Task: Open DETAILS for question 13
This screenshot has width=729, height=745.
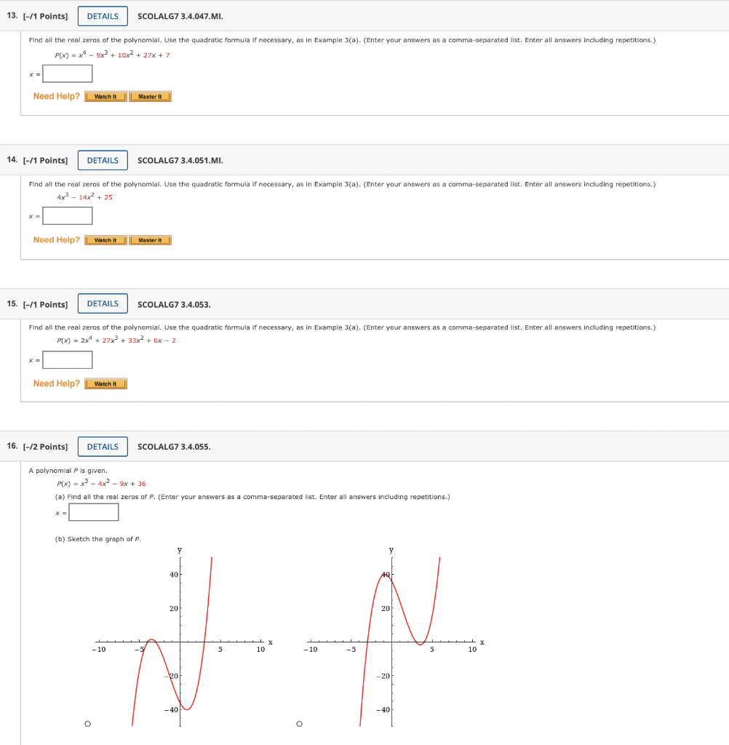Action: [102, 15]
